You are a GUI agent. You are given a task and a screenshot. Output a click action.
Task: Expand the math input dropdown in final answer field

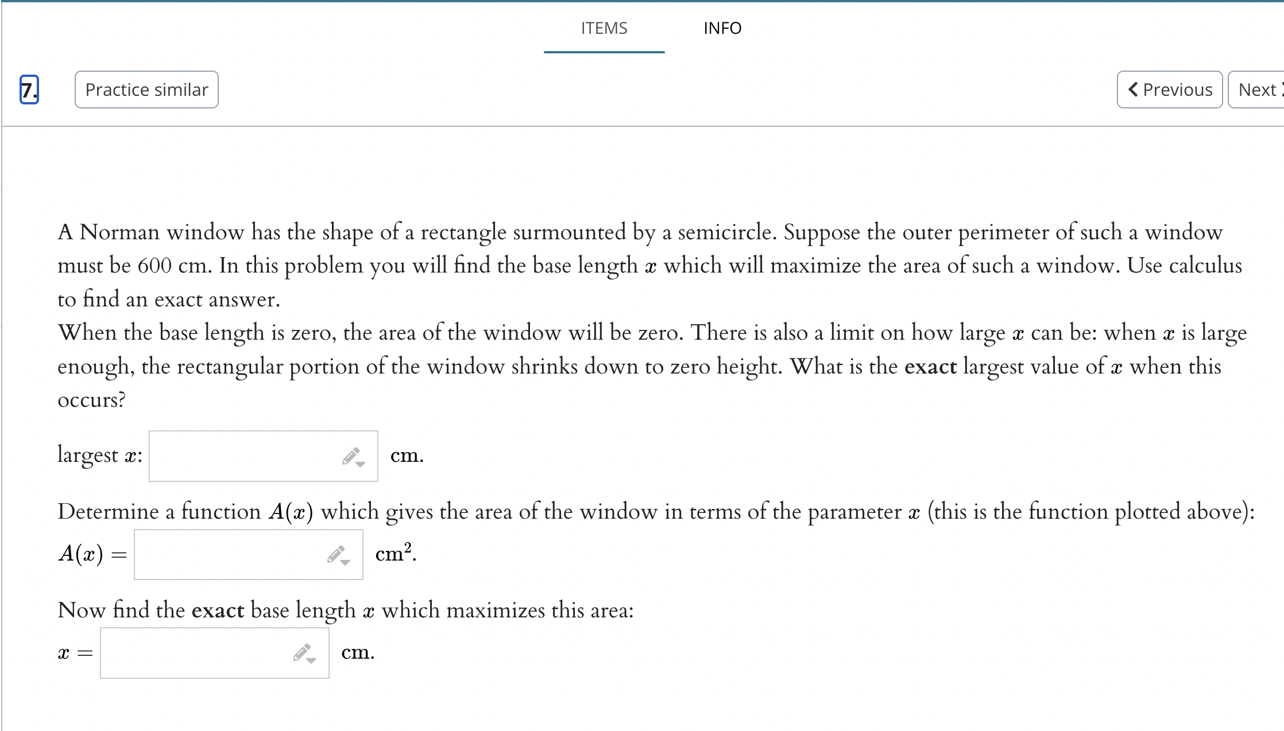[312, 660]
